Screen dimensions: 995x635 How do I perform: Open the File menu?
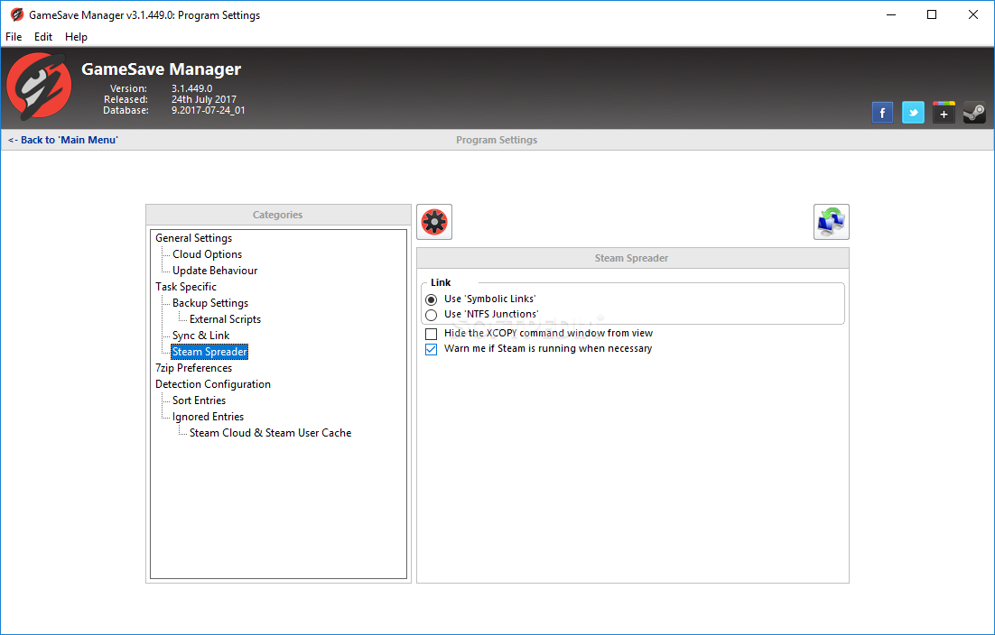14,37
